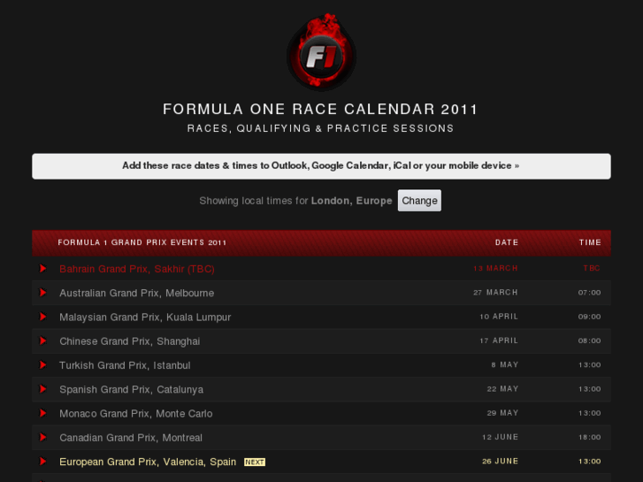Viewport: 643px width, 482px height.
Task: Expand the Bahrain Grand Prix row arrow
Action: pyautogui.click(x=42, y=268)
